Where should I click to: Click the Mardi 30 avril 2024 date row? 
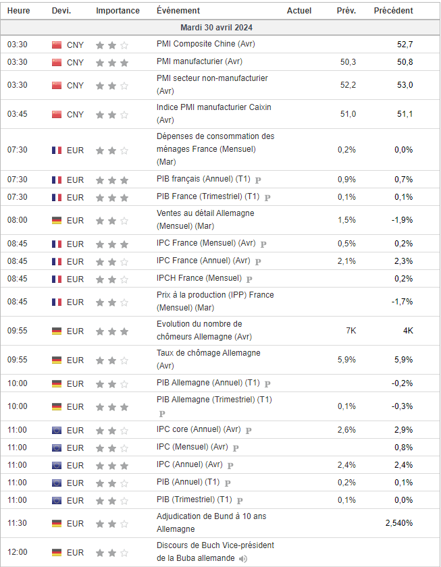[220, 28]
